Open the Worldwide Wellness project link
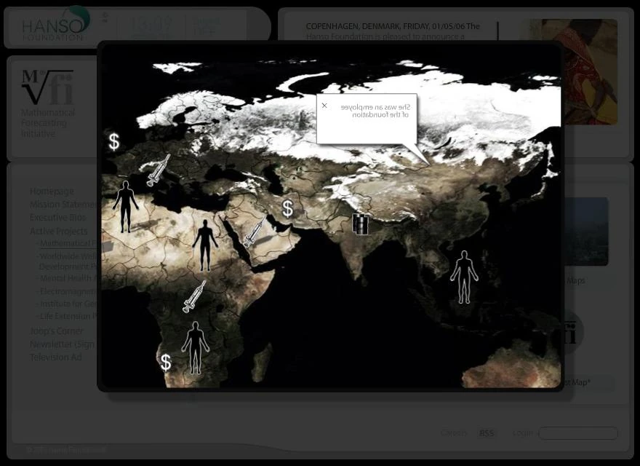 (68, 261)
